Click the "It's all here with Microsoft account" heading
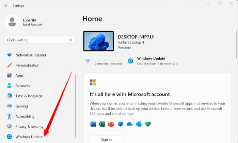 coord(130,94)
